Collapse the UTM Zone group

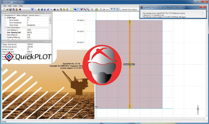pos(5,18)
